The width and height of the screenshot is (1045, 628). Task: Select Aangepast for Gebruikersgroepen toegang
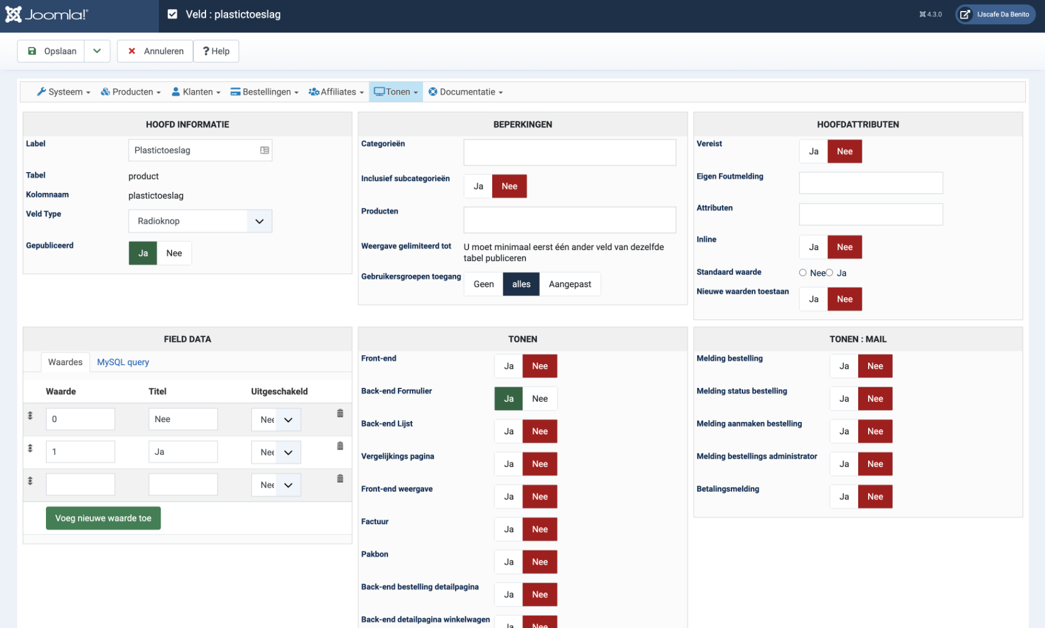pos(570,284)
